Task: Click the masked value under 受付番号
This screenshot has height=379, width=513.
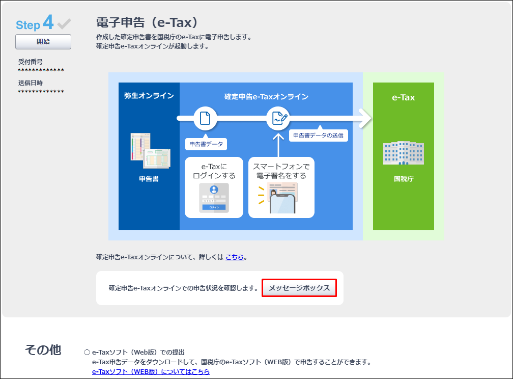Action: click(x=41, y=70)
